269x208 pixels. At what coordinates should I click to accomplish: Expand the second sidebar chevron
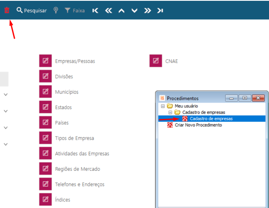point(6,111)
